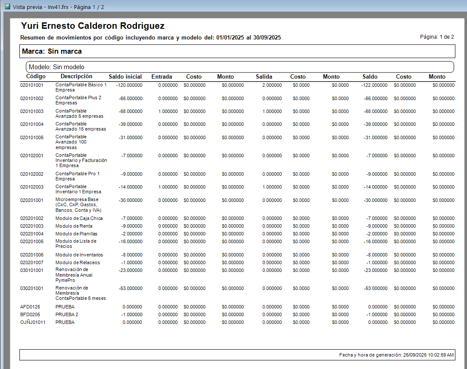Screen dimensions: 467x369
Task: Click code OJÑJ01011 in the last row
Action: coord(33,322)
